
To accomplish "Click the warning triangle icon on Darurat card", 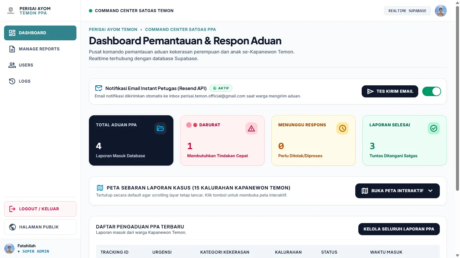I will point(252,128).
